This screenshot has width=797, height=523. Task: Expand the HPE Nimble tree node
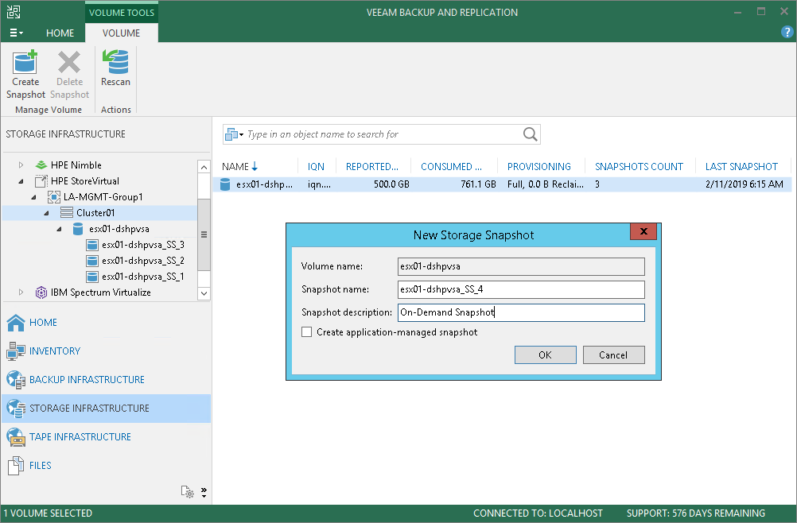pyautogui.click(x=21, y=165)
